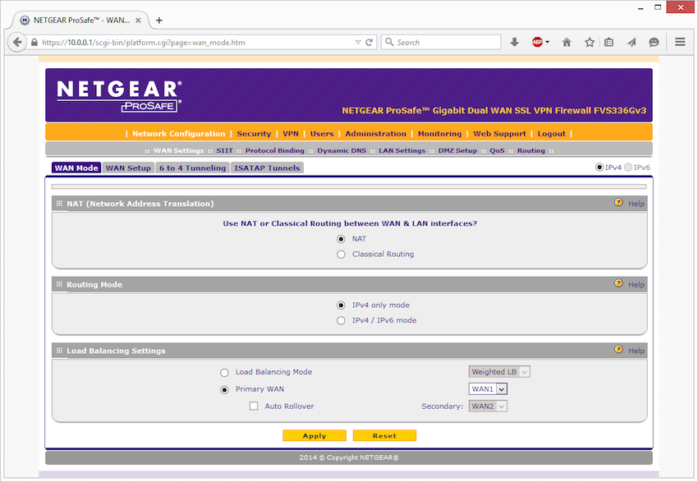
Task: Switch to the ISATAP Tunnels tab
Action: [x=267, y=168]
